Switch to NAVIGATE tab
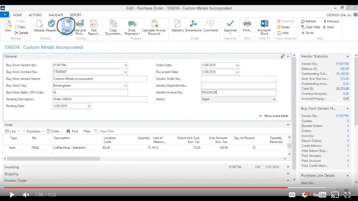This screenshot has height=201, width=358. (56, 15)
